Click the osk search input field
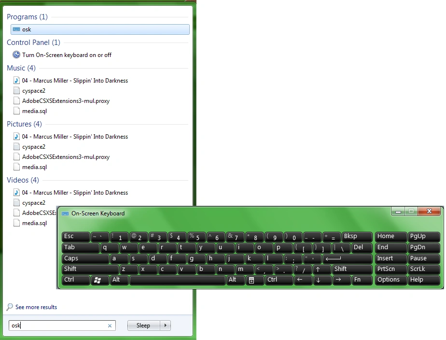 pos(62,326)
